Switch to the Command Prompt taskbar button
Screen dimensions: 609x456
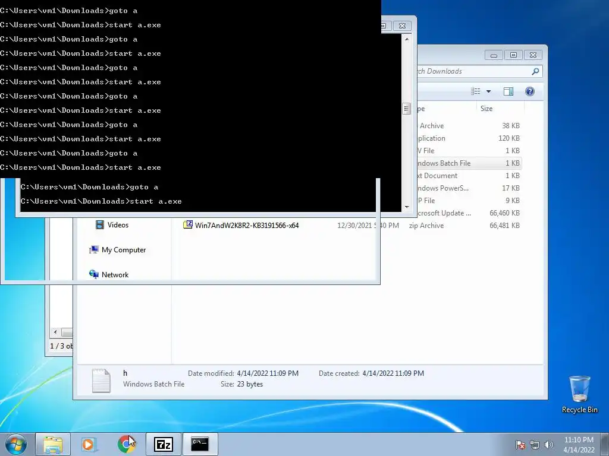200,444
